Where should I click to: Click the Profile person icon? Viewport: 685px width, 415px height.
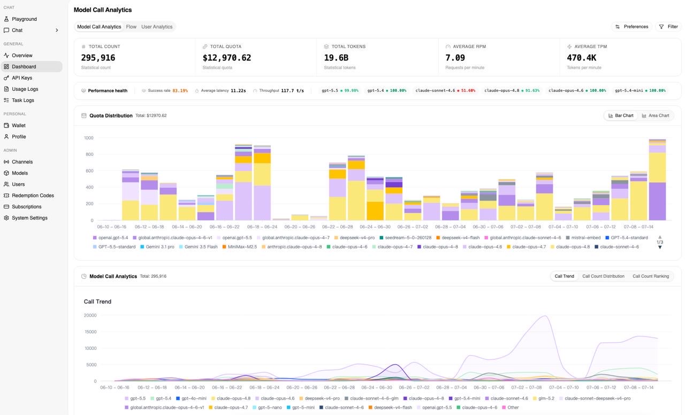[6, 136]
